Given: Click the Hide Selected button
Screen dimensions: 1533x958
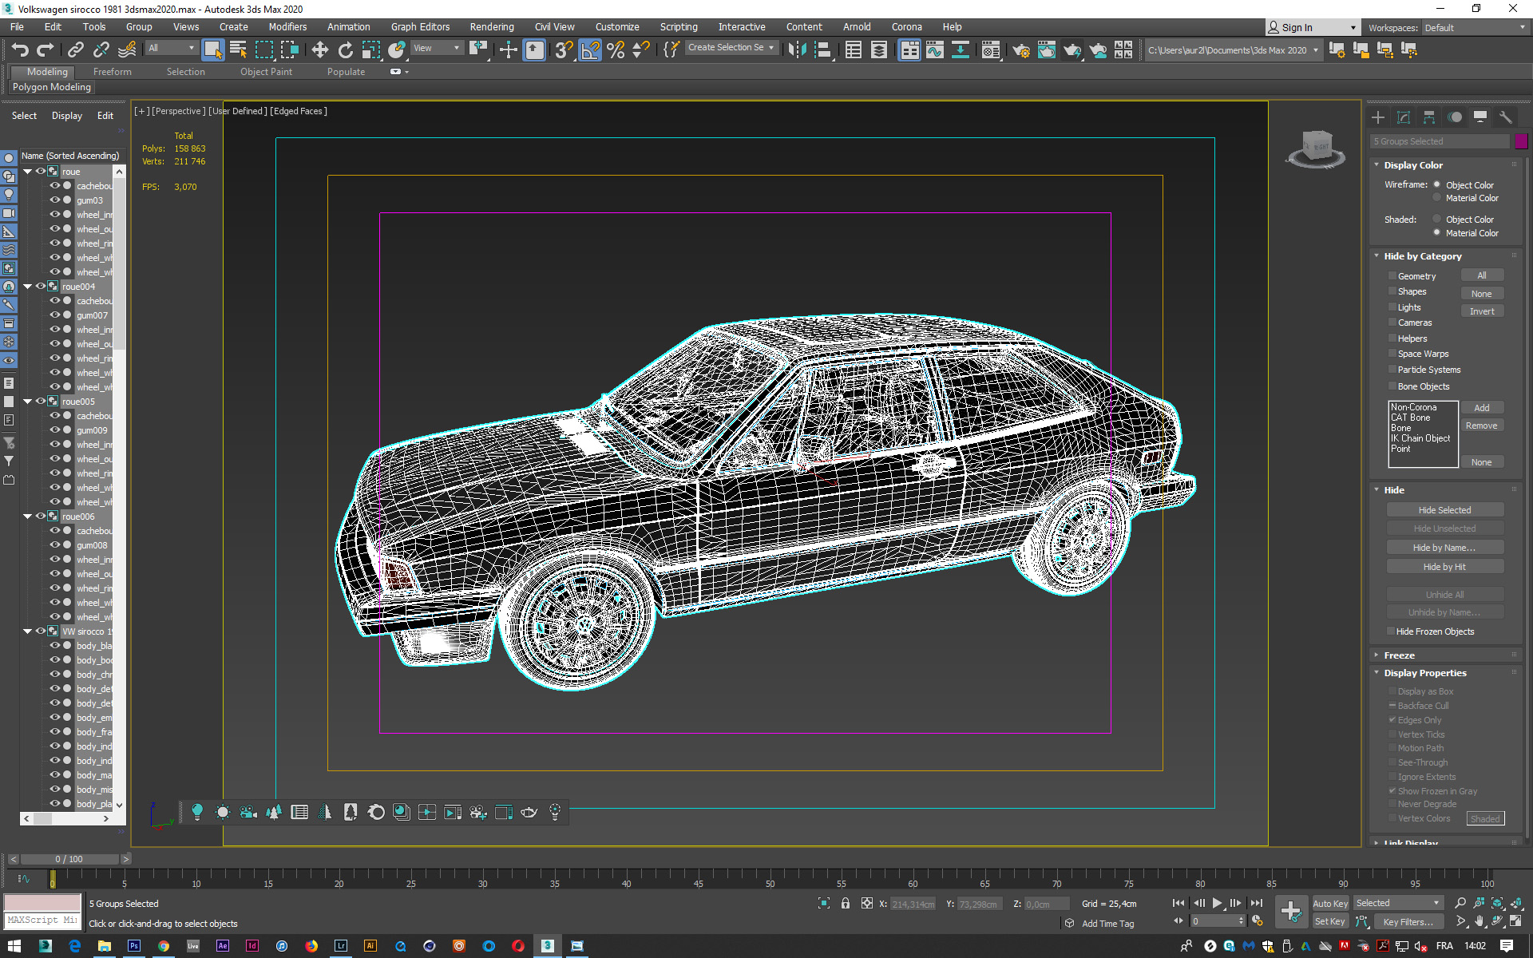Looking at the screenshot, I should coord(1444,509).
